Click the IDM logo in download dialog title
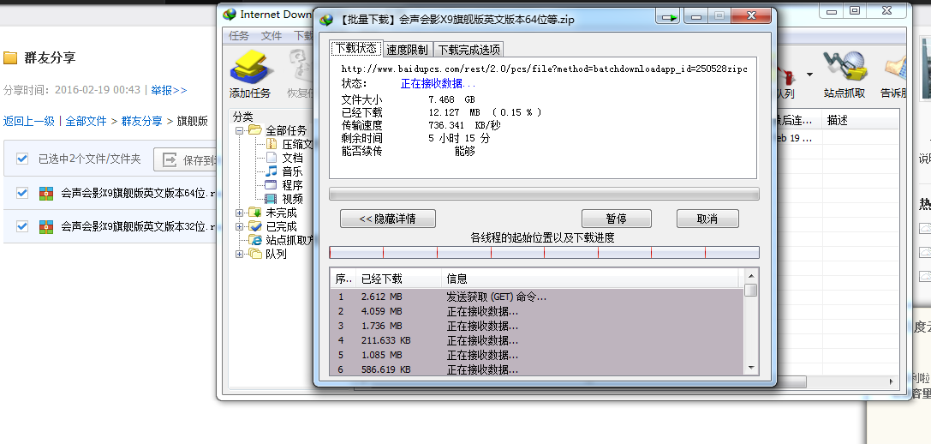Screen dimensions: 931x444 coord(326,19)
